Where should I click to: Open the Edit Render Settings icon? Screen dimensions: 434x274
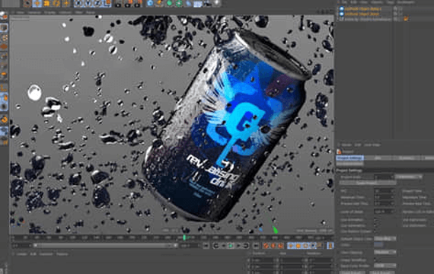(x=138, y=3)
